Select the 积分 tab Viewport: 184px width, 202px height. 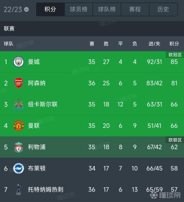coord(50,9)
